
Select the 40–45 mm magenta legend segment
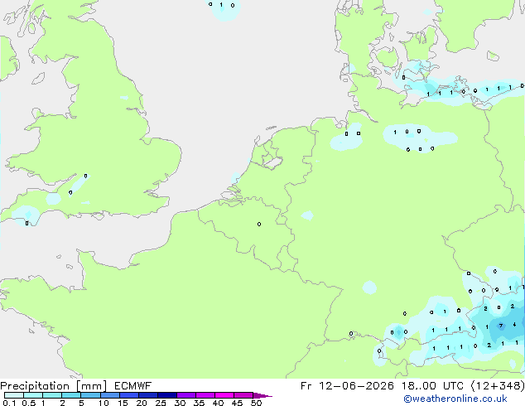coord(224,395)
